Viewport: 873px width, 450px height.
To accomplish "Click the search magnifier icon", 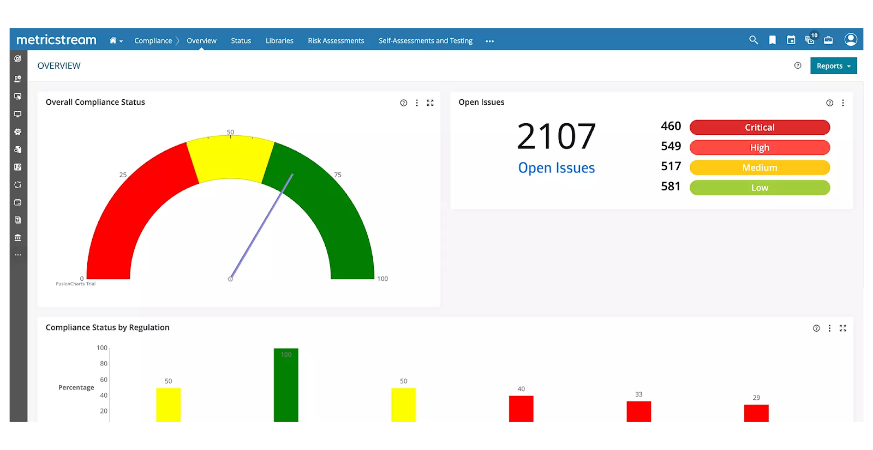I will (754, 40).
